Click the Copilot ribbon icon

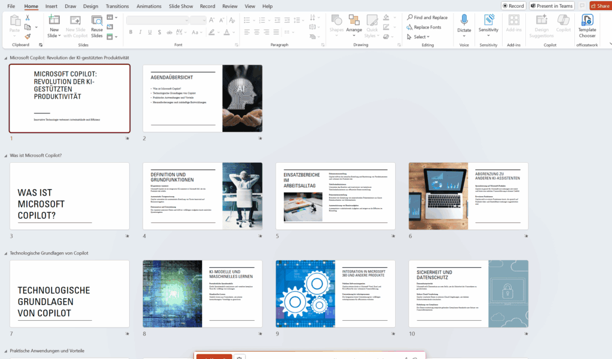(563, 20)
